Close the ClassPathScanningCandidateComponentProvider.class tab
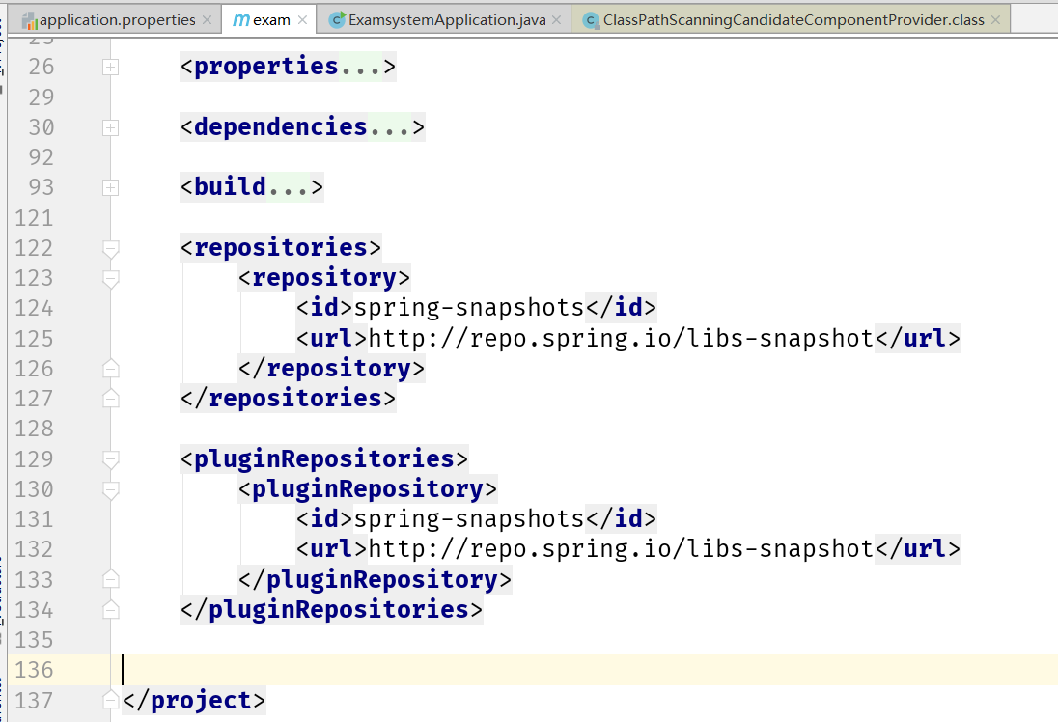1058x722 pixels. [x=995, y=17]
